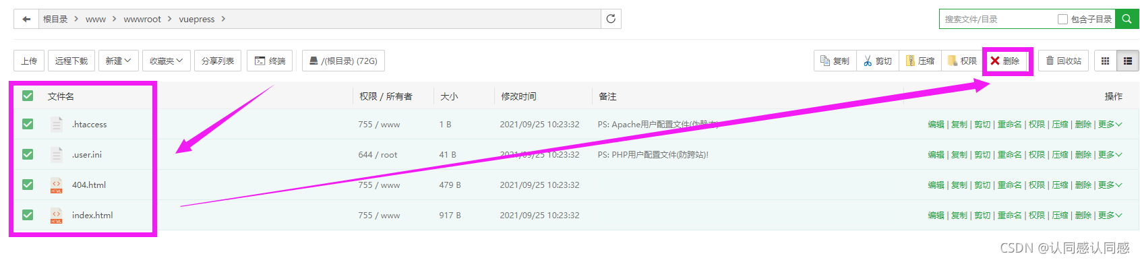
Task: Uncheck the index.html row checkbox
Action: tap(28, 215)
